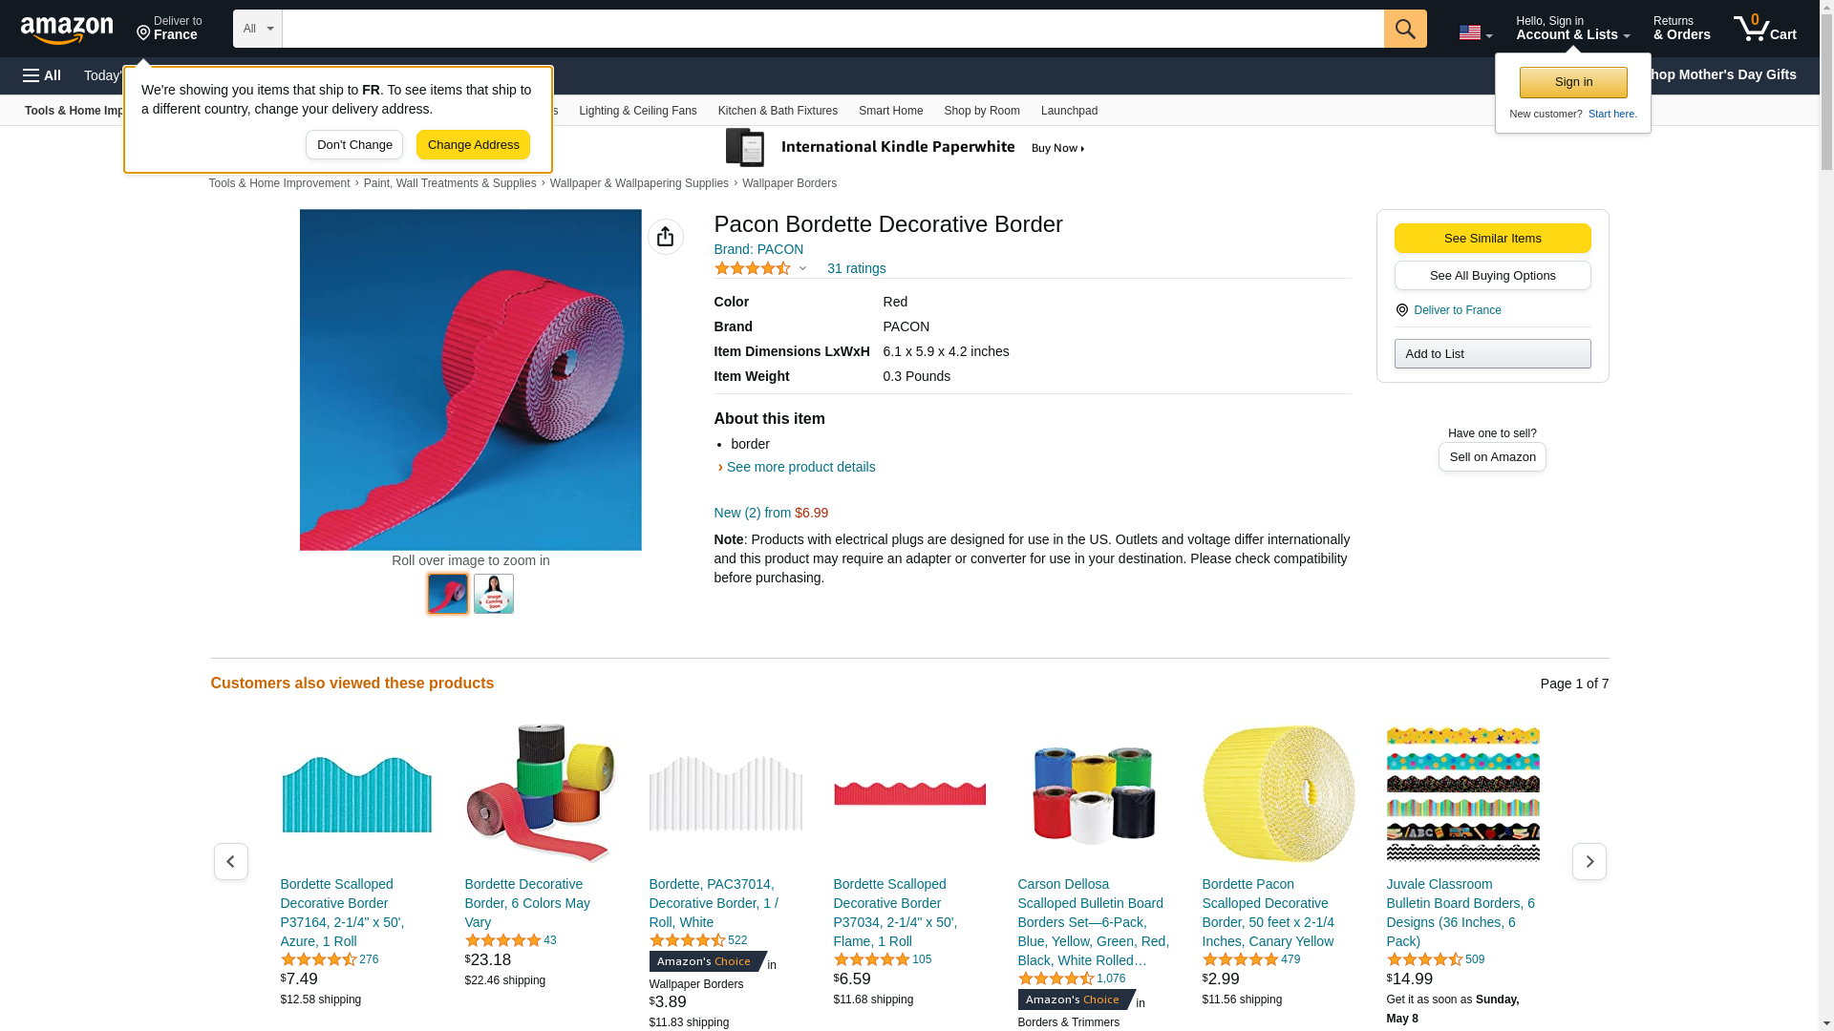
Task: Click the US flag language selector
Action: tap(1474, 32)
